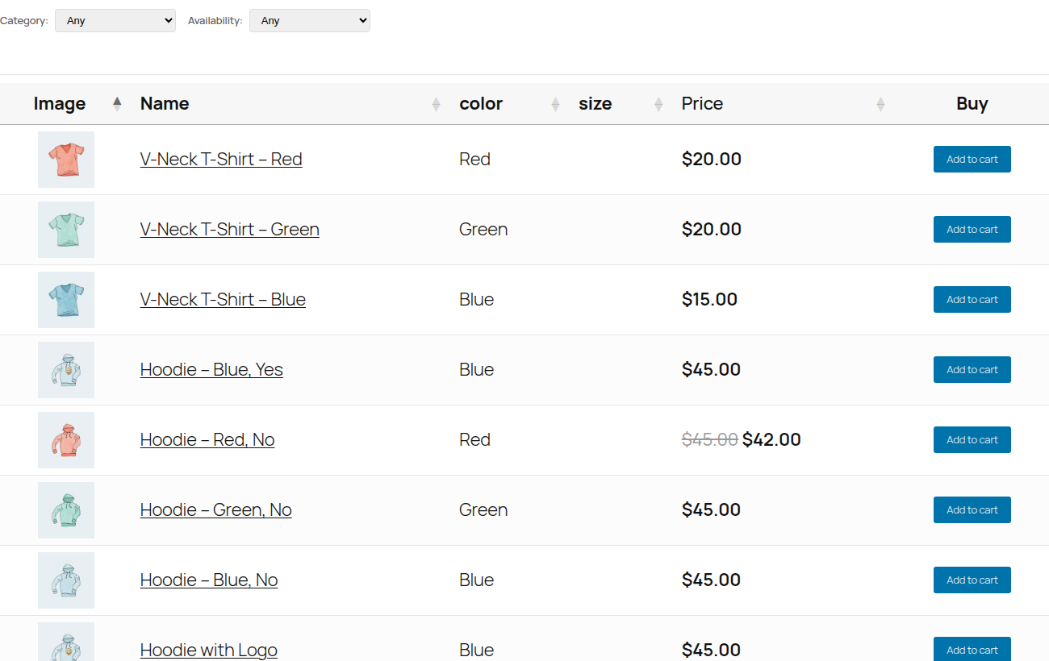Image resolution: width=1049 pixels, height=661 pixels.
Task: Add Hoodie – Green, No to cart
Action: (x=972, y=510)
